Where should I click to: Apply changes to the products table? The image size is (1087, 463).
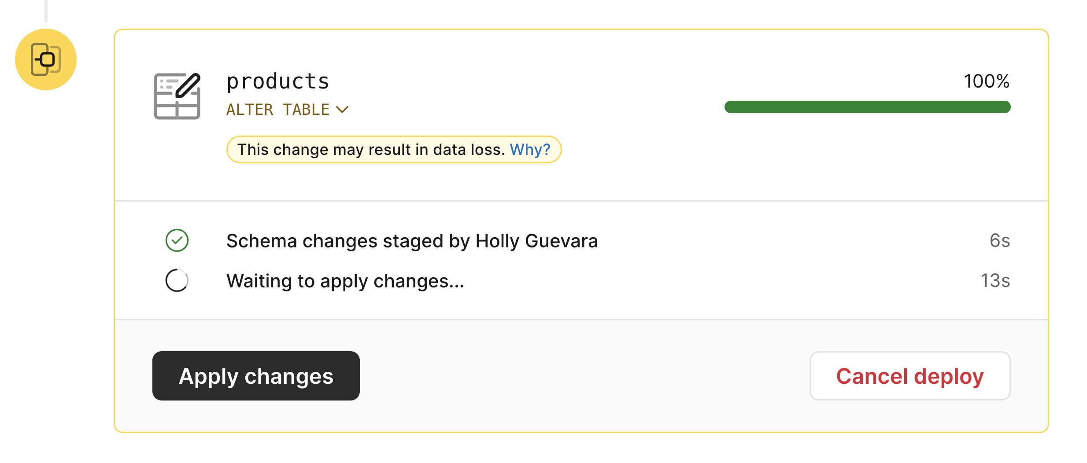point(256,376)
